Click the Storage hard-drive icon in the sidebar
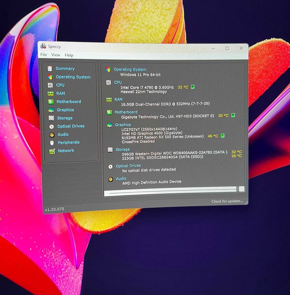Viewport: 290px width, 295px height. tap(51, 118)
